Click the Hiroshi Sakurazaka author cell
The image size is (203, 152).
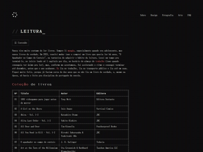[77, 134]
